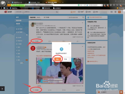Open 游戏 in the top navigation
This screenshot has width=125, height=94.
95,12
